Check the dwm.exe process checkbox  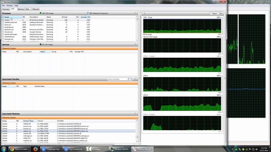(3, 25)
